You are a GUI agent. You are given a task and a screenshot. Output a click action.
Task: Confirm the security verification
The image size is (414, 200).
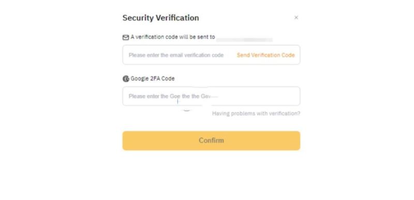(211, 141)
